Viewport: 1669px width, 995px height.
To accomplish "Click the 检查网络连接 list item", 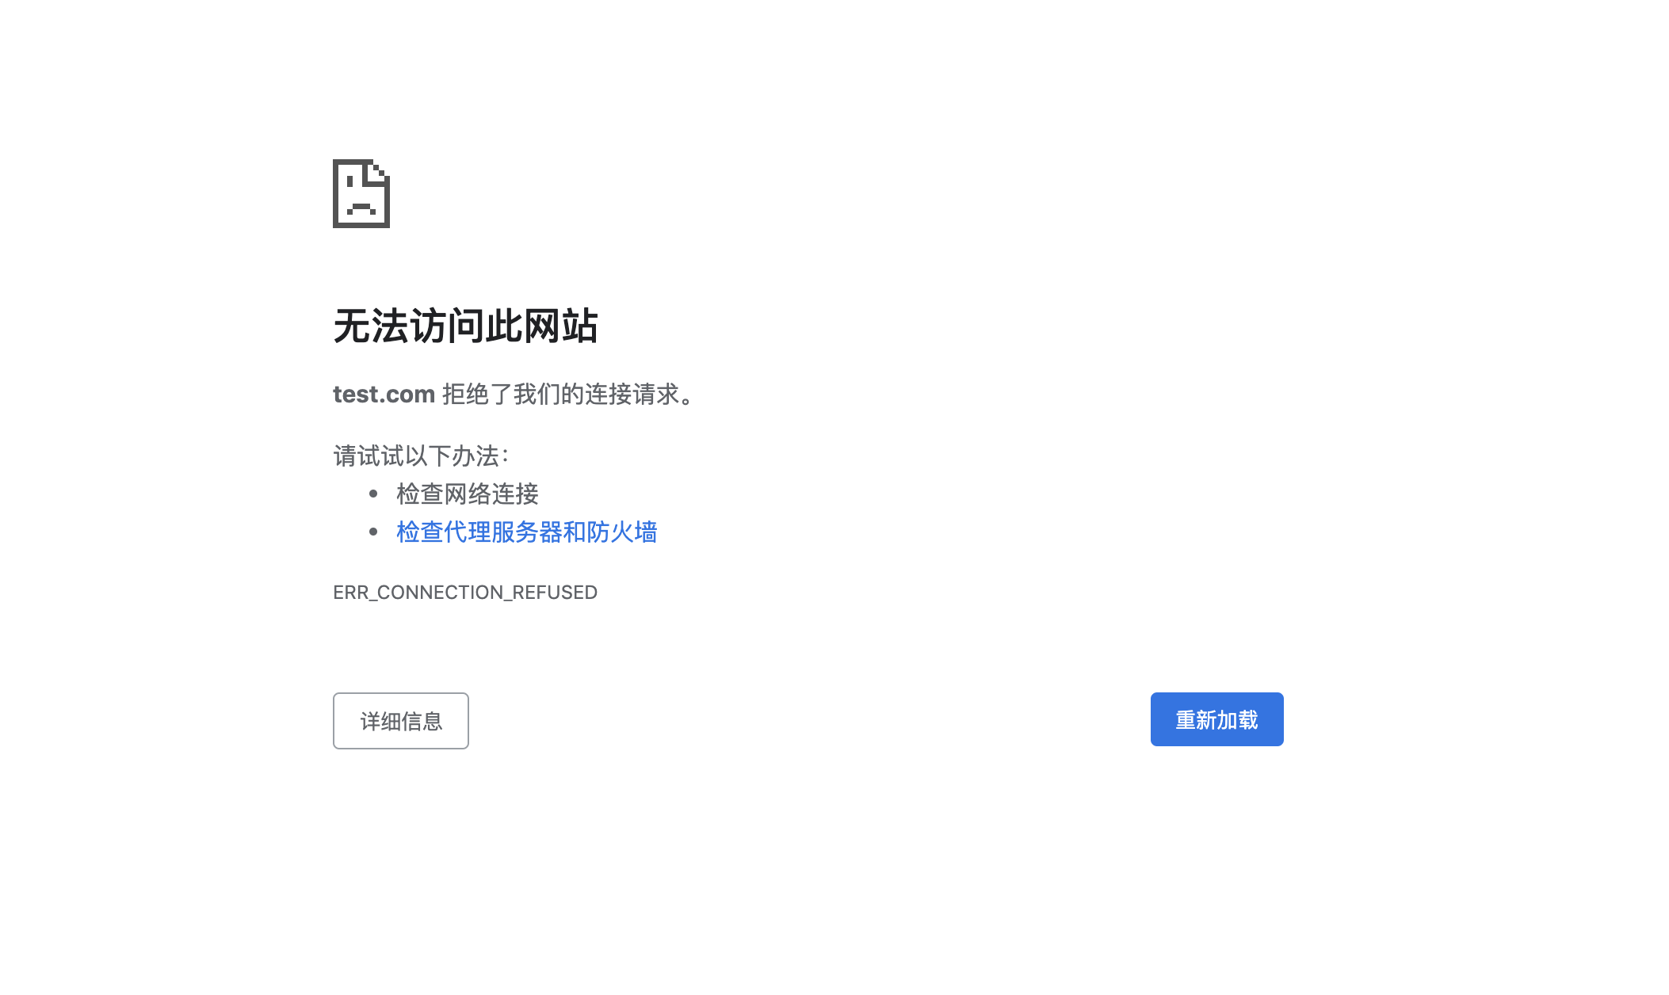I will (468, 494).
